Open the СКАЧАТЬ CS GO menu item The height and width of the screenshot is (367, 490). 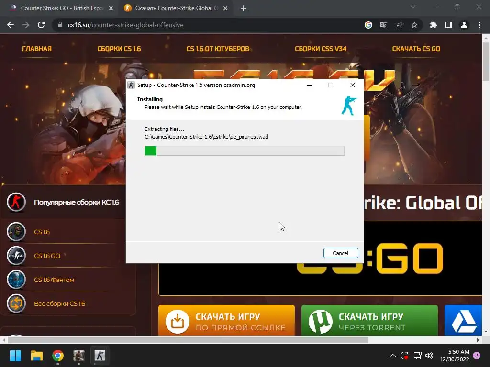416,49
